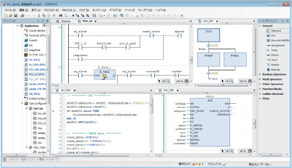Click the New file toolbar icon
The height and width of the screenshot is (168, 292).
coord(5,15)
